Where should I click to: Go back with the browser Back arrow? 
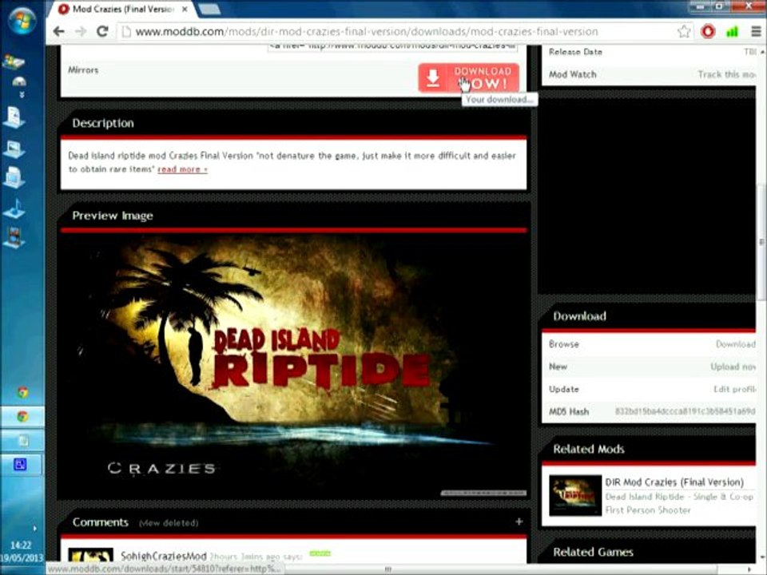coord(58,32)
